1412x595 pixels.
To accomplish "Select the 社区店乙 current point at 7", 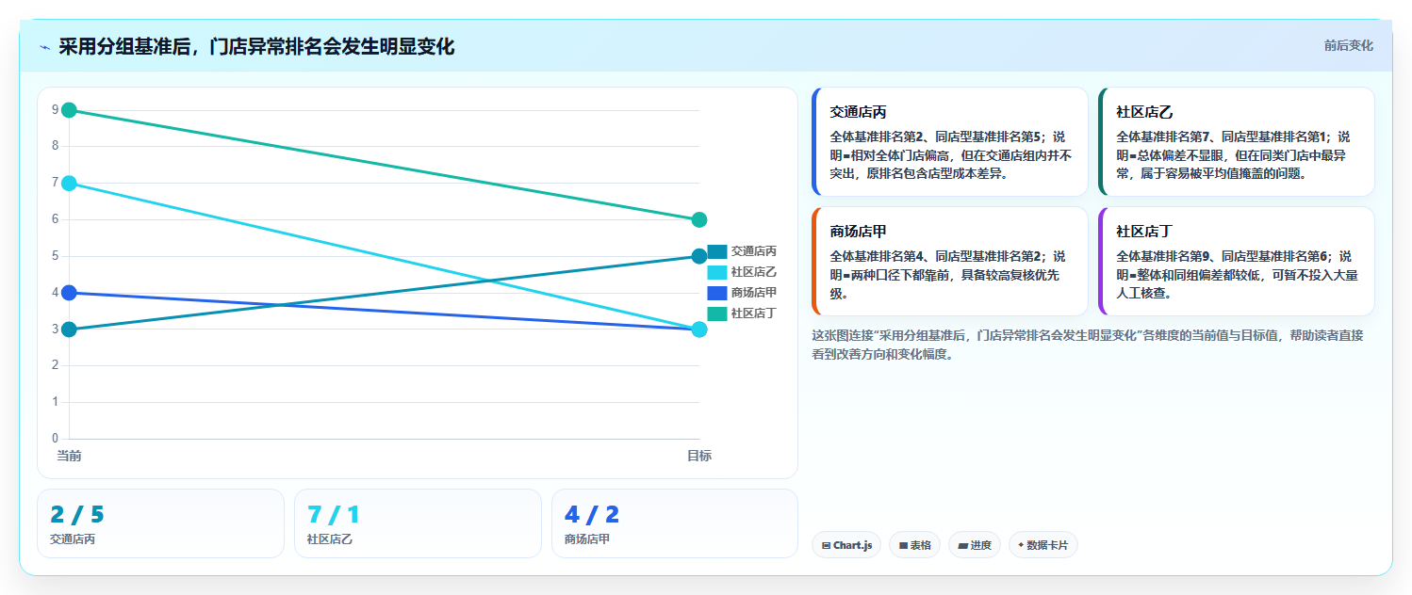I will click(x=69, y=183).
